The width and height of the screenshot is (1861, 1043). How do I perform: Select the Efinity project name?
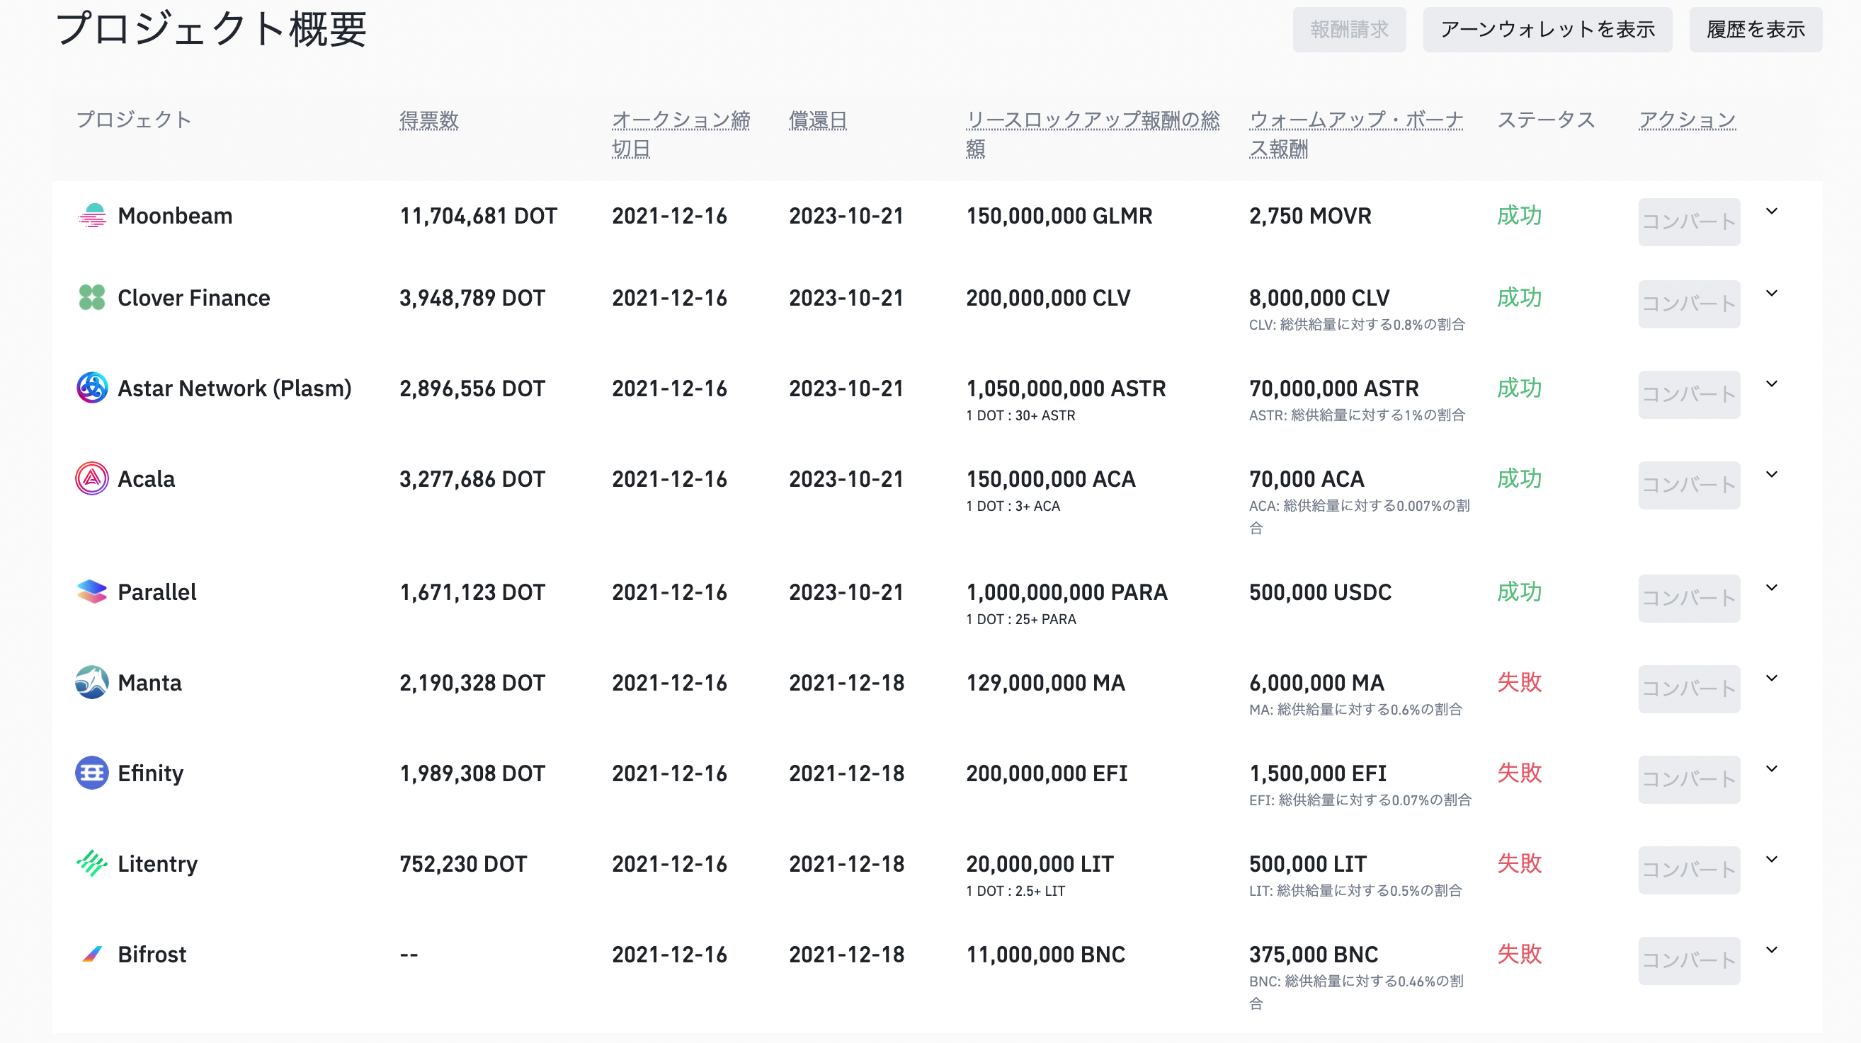click(x=150, y=773)
